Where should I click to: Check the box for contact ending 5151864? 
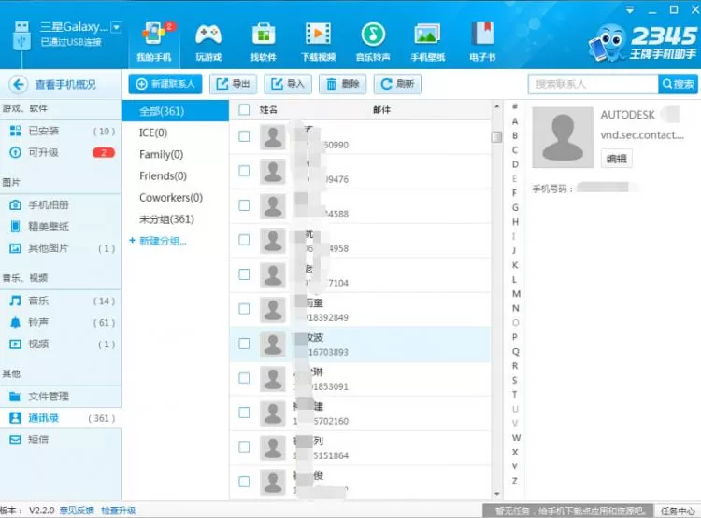pos(244,447)
